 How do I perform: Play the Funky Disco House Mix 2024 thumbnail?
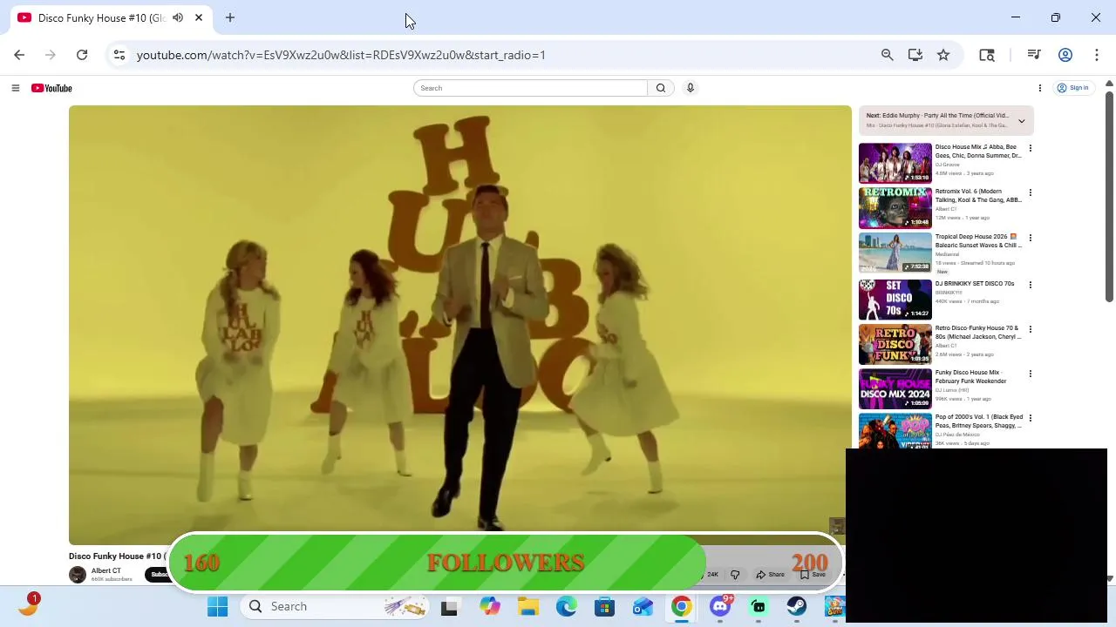coord(895,388)
